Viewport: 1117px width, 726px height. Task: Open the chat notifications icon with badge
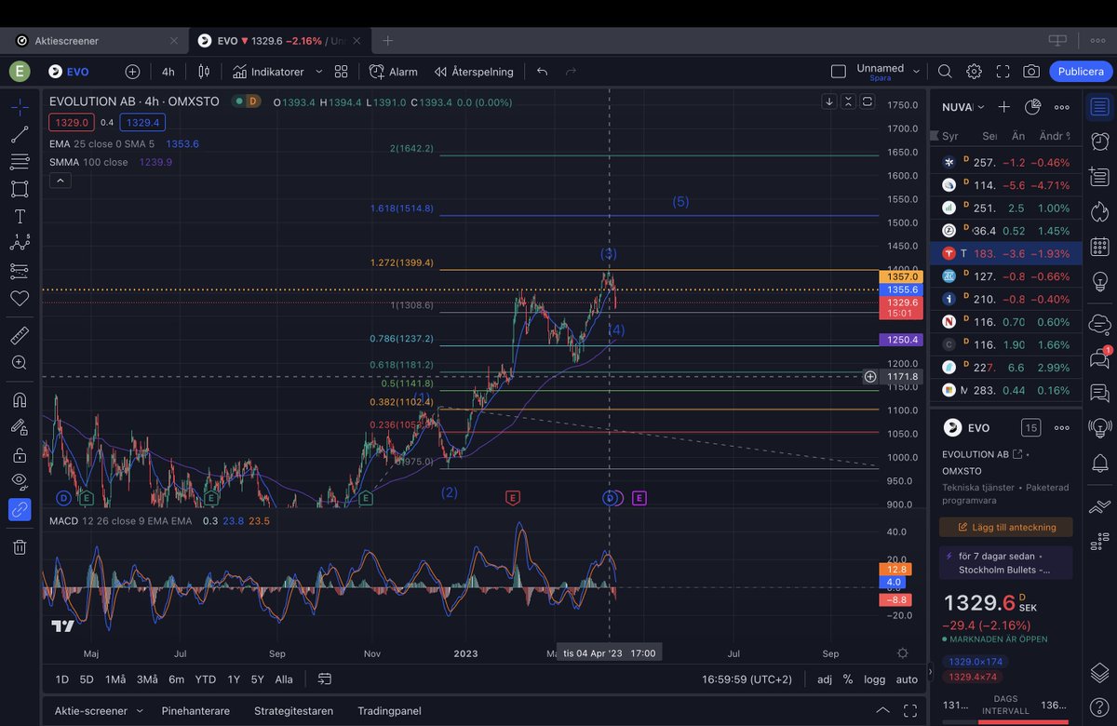(x=1099, y=359)
